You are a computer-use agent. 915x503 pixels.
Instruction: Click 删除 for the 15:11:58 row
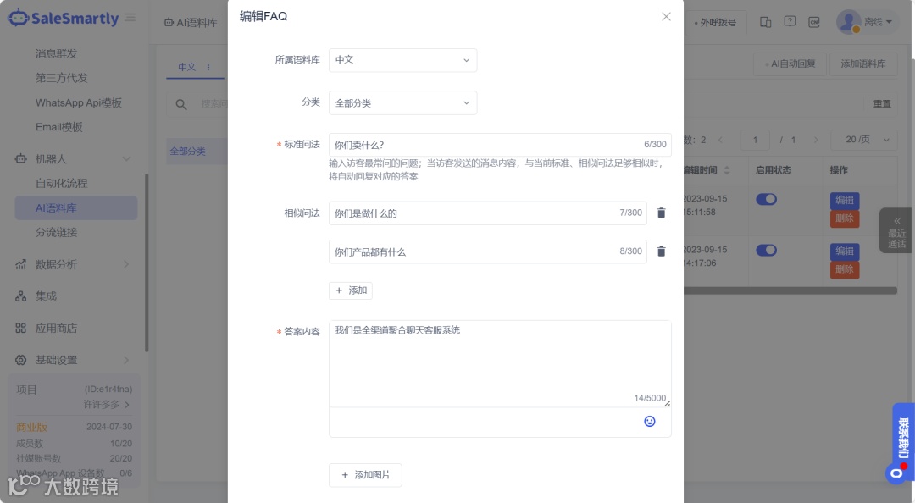tap(845, 218)
